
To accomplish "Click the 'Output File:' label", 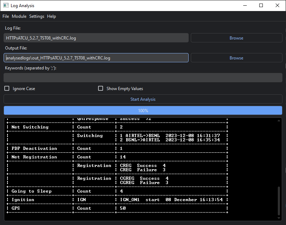I will click(16, 48).
